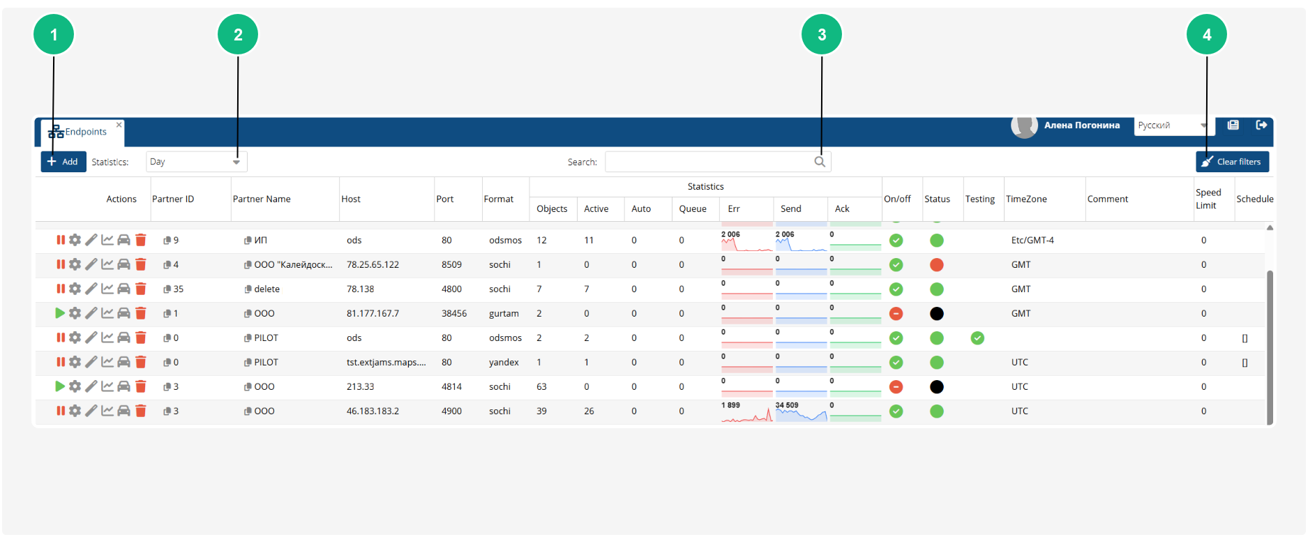This screenshot has width=1308, height=537.
Task: Toggle On/off for the delete row
Action: coord(896,289)
